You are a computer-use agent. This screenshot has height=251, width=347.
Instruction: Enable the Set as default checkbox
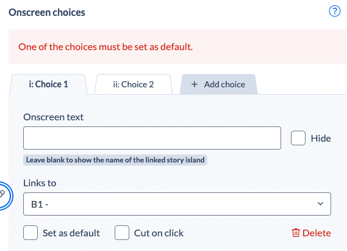pos(30,233)
